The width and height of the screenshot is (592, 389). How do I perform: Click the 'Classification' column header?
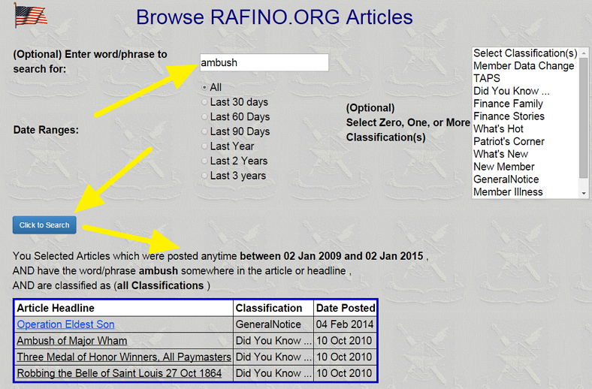point(273,308)
